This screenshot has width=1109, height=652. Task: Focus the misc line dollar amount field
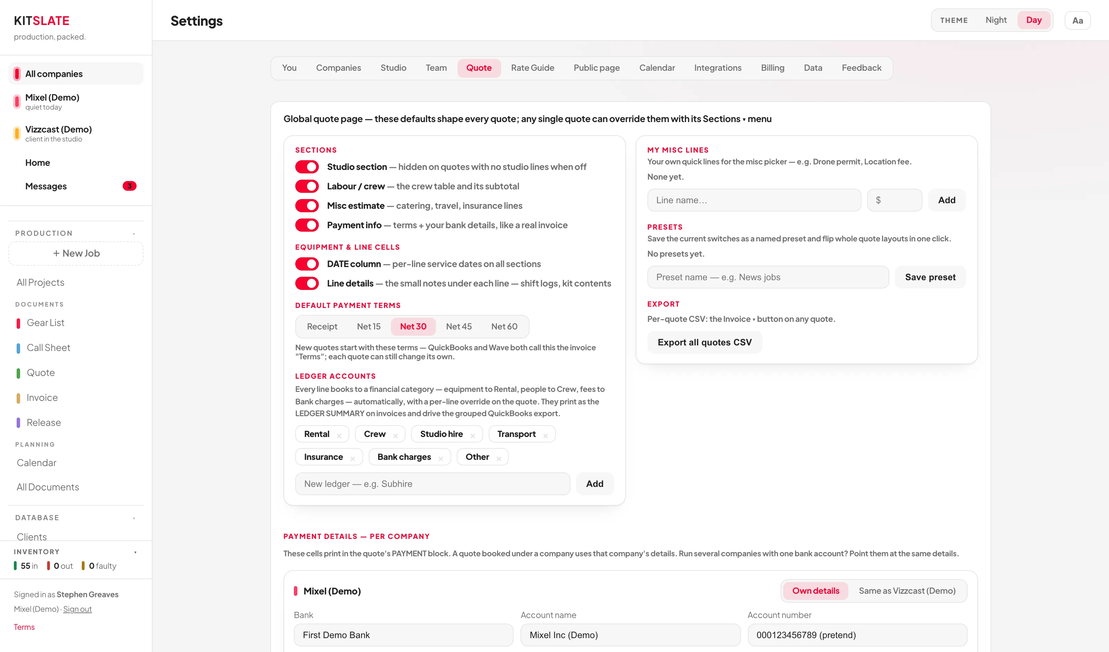[895, 200]
